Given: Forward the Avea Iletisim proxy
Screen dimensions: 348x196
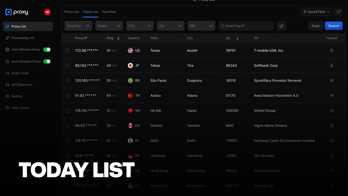Looking at the screenshot, I should (x=332, y=95).
